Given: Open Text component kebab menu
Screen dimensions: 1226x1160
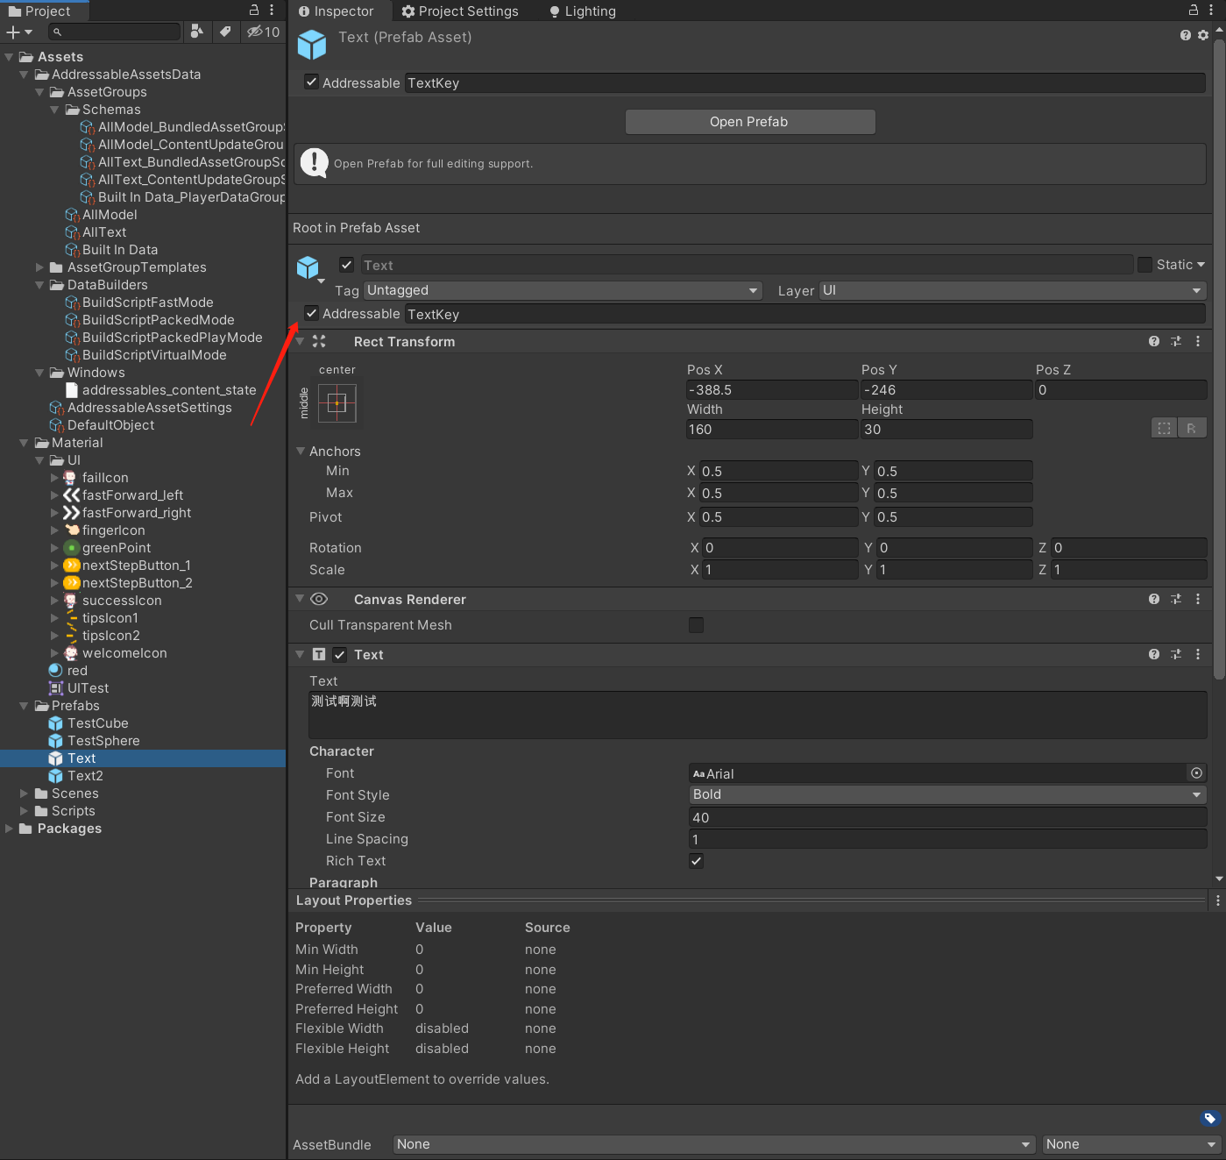Looking at the screenshot, I should point(1198,654).
